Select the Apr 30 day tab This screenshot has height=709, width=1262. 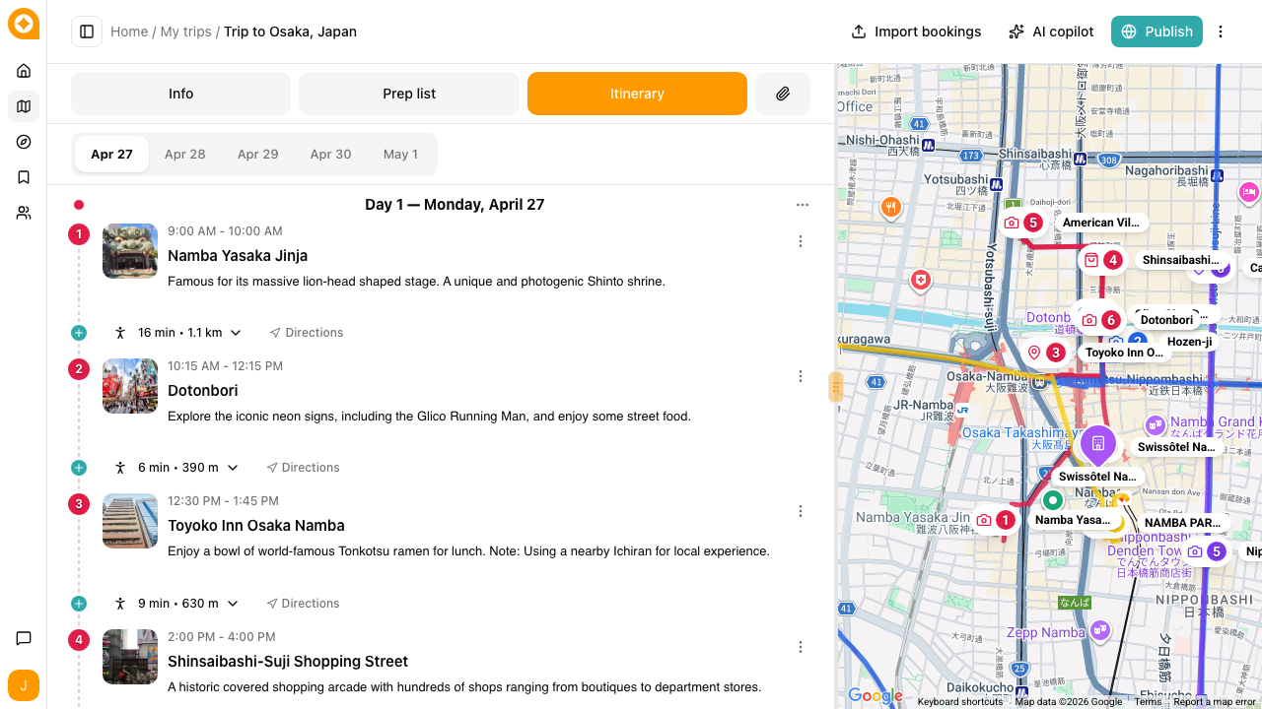click(x=330, y=155)
